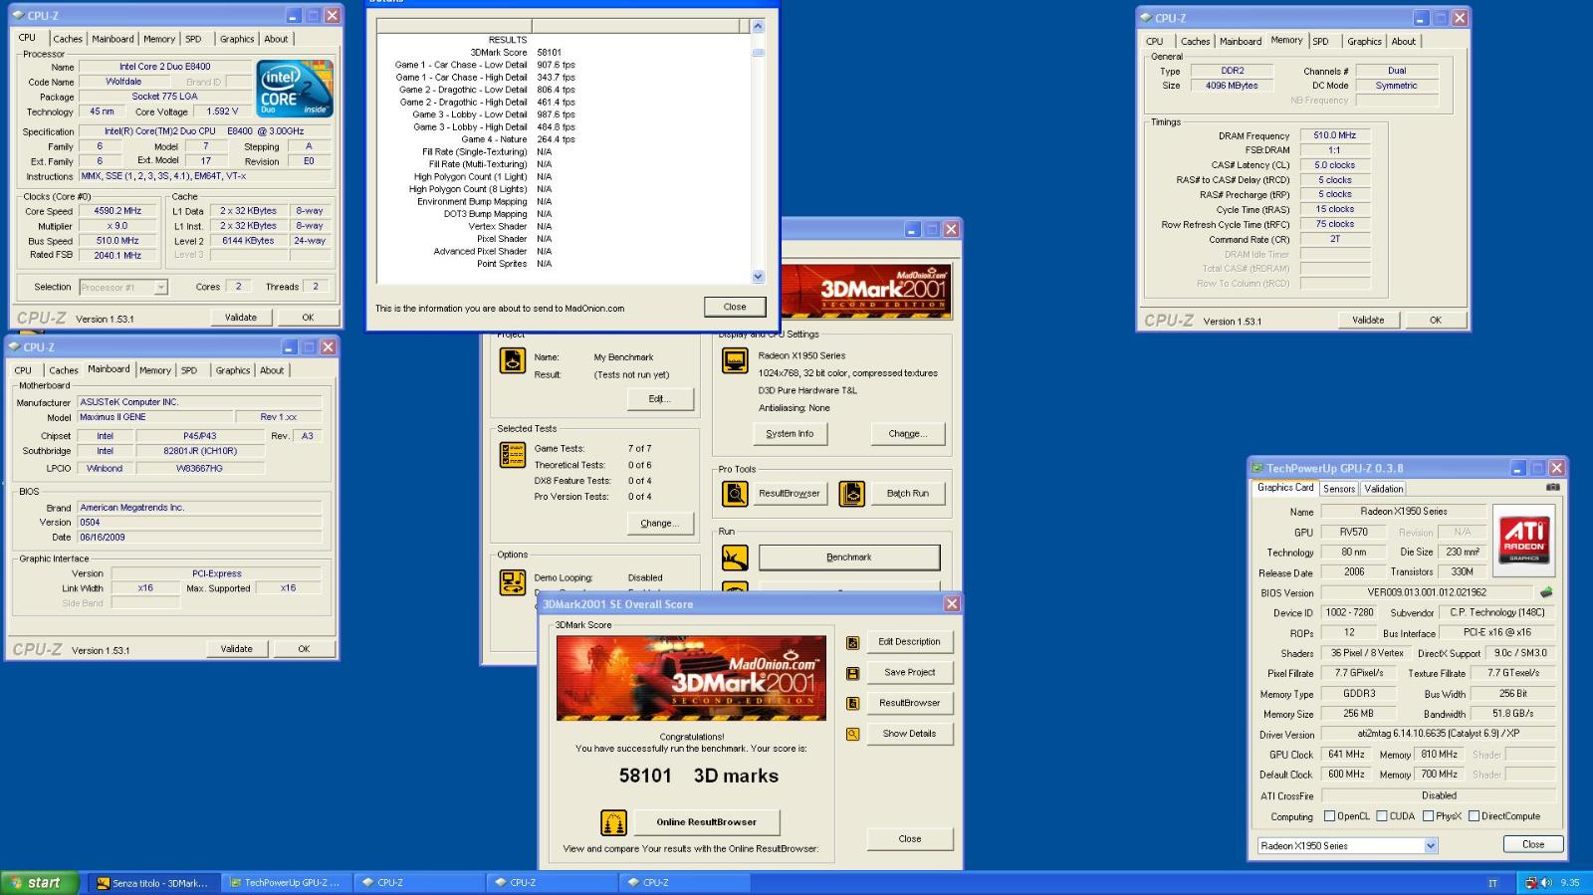
Task: Click the Selected Tests checklist icon
Action: point(512,455)
